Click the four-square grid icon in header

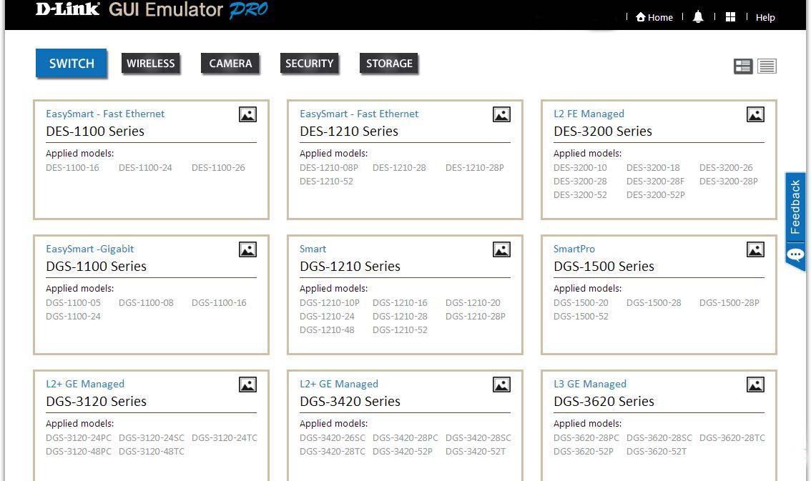click(730, 17)
